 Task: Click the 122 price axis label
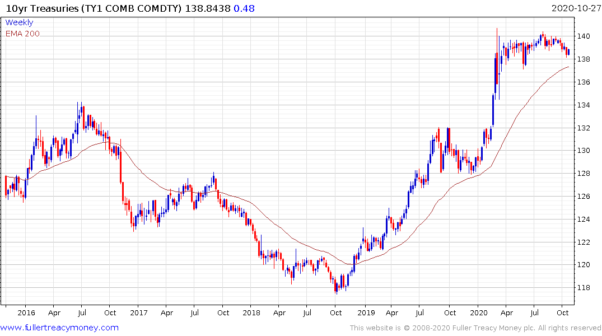584,242
